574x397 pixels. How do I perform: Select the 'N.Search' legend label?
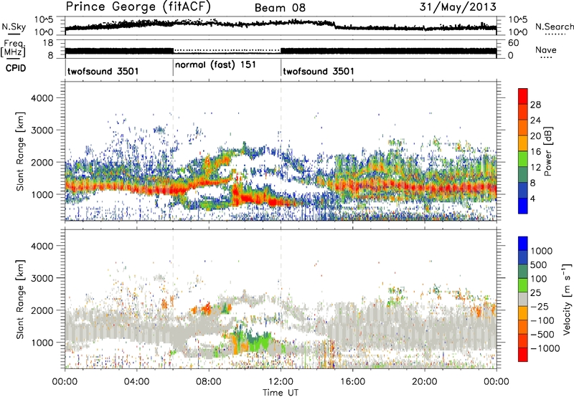(x=554, y=27)
